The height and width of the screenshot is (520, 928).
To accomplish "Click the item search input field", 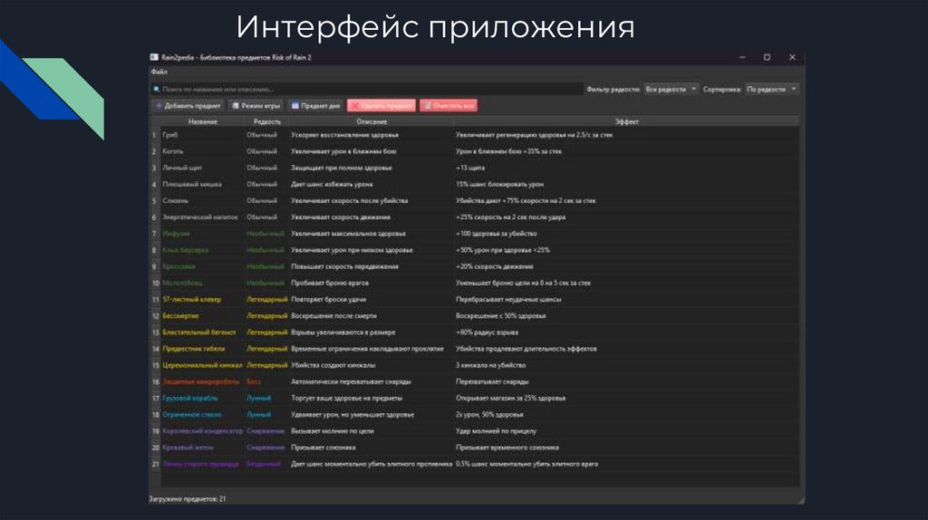I will coord(367,90).
